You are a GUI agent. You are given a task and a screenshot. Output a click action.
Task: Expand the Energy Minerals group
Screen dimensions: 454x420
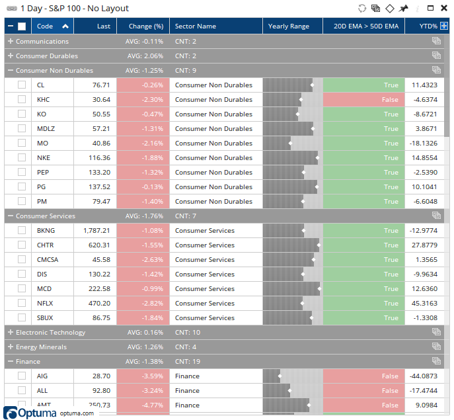pos(11,347)
